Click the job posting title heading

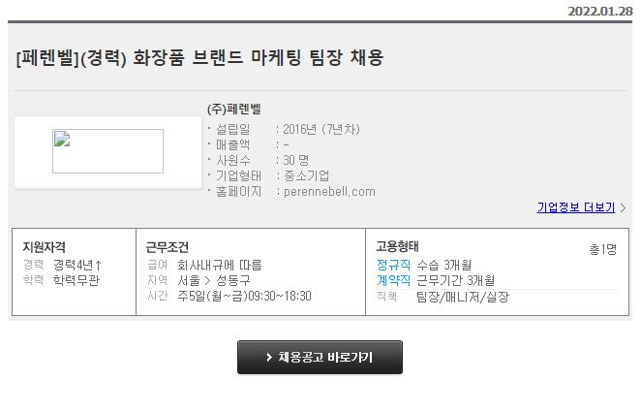pyautogui.click(x=200, y=57)
